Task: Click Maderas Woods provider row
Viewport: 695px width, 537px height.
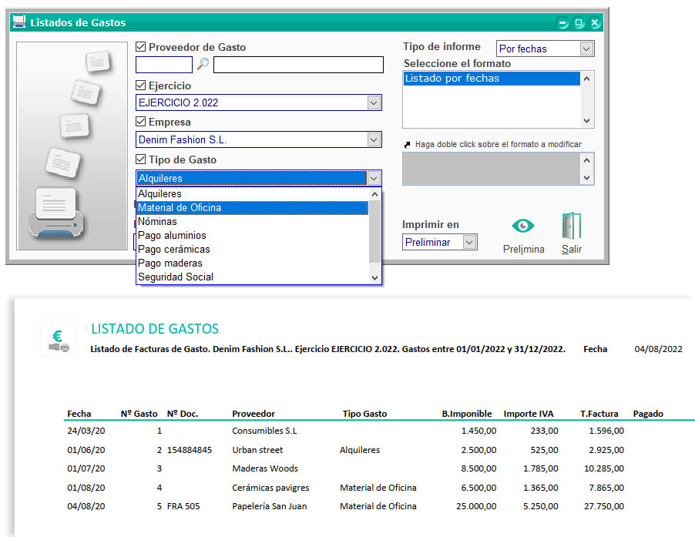Action: pos(265,468)
